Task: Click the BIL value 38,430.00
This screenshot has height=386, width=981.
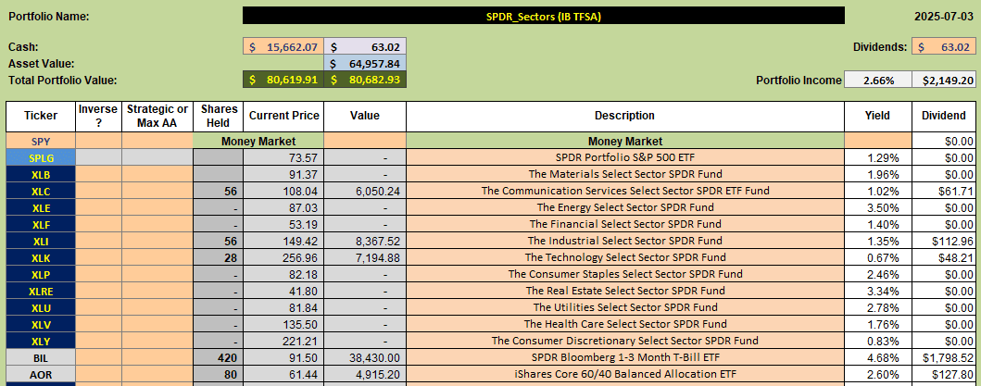Action: (x=365, y=357)
